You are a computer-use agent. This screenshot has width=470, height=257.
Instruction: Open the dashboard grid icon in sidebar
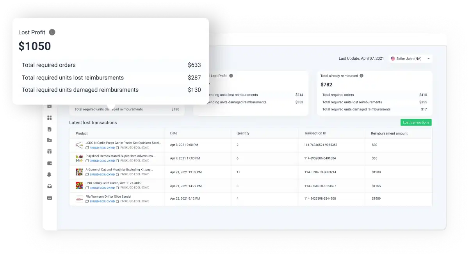[49, 118]
